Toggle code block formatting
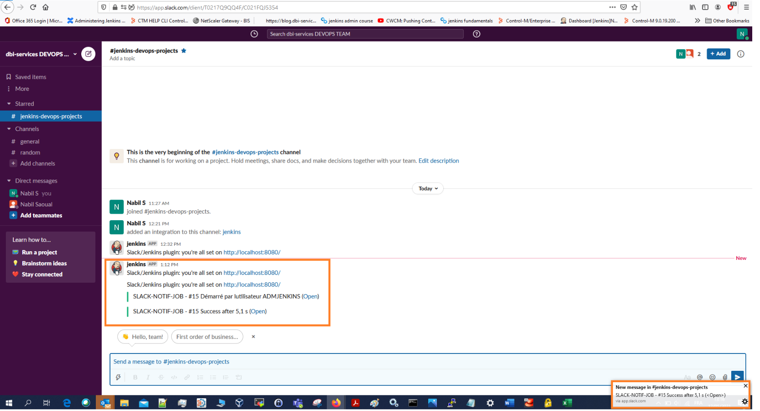This screenshot has height=411, width=760. pos(238,377)
